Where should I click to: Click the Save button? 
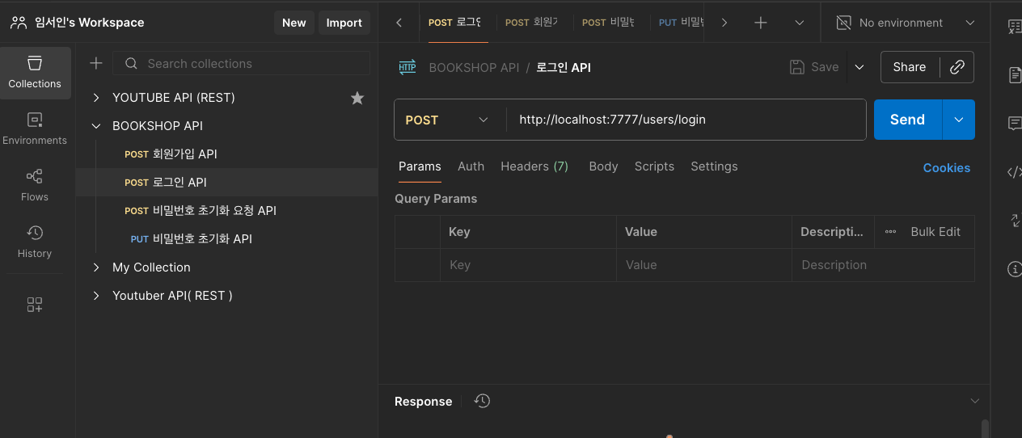coord(815,67)
